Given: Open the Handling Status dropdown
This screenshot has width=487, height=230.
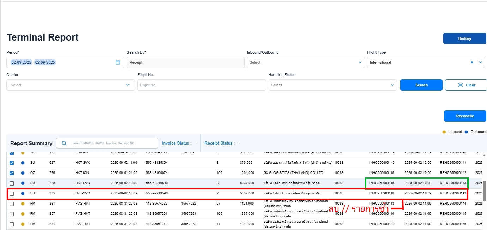Looking at the screenshot, I should (392, 85).
